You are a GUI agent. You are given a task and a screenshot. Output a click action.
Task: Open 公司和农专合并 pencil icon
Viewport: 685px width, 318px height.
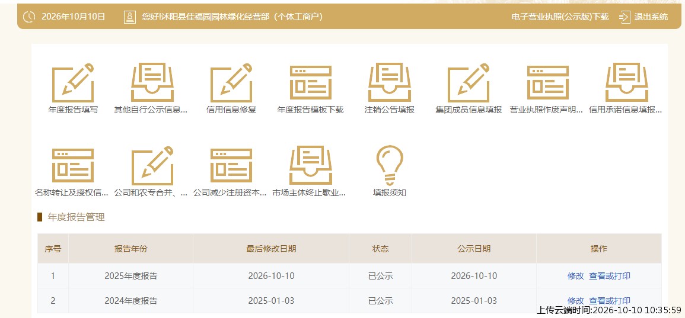pyautogui.click(x=152, y=165)
